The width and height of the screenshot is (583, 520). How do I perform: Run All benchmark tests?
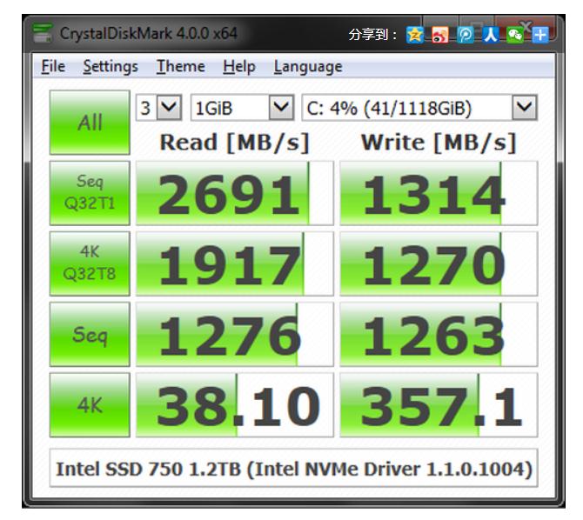90,123
